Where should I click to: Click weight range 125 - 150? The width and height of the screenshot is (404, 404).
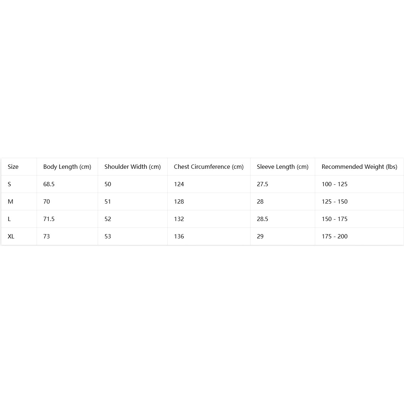[335, 201]
